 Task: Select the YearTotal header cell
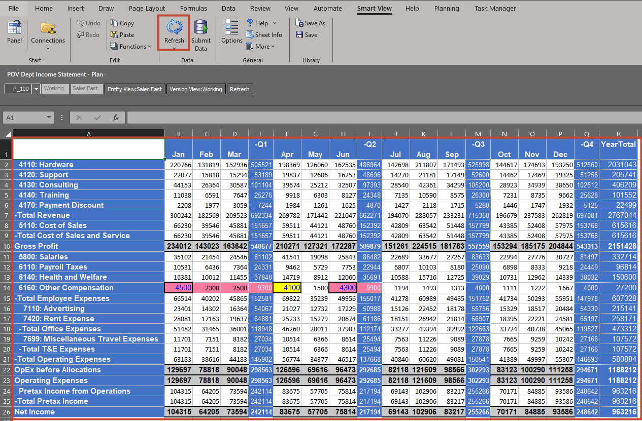click(x=619, y=149)
